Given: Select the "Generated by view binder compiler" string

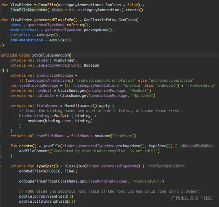Looking at the screenshot, I should point(104,151).
